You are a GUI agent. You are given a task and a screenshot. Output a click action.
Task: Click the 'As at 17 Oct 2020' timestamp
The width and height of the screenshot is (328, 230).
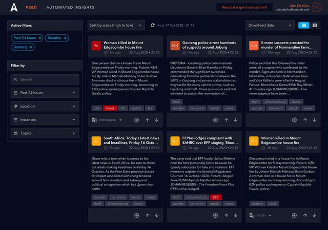176,25
